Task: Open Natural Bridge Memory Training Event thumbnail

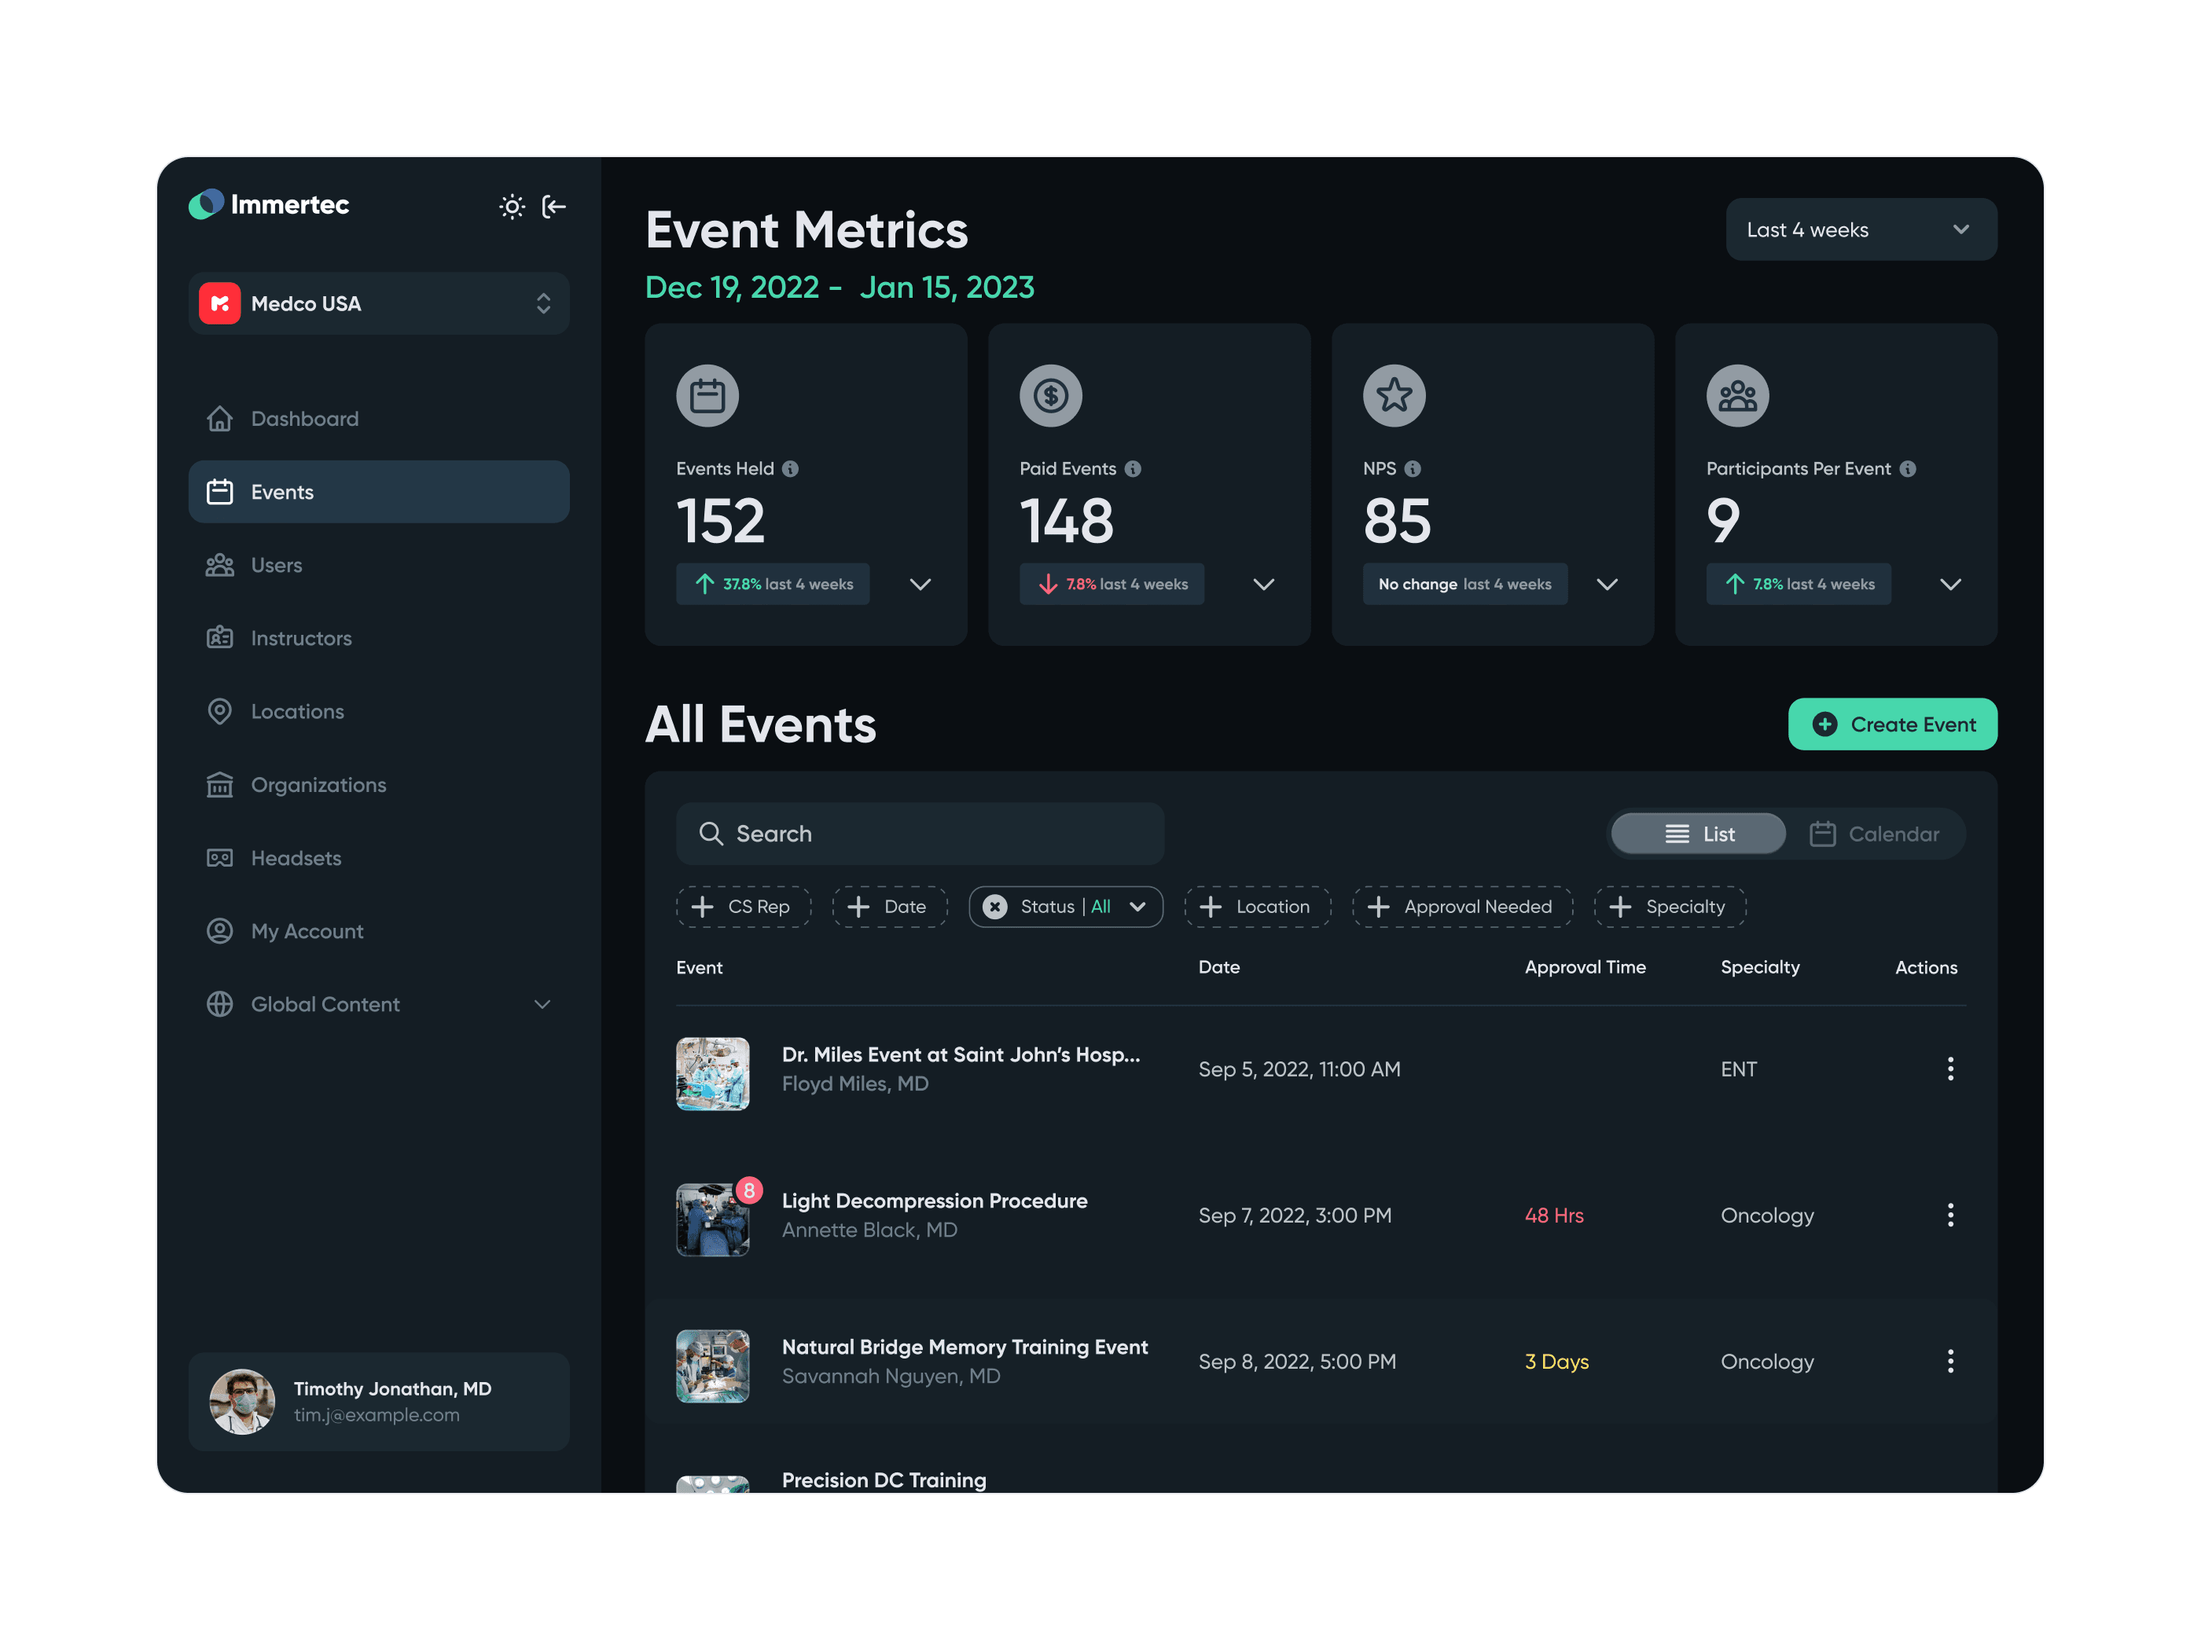Action: [x=712, y=1366]
